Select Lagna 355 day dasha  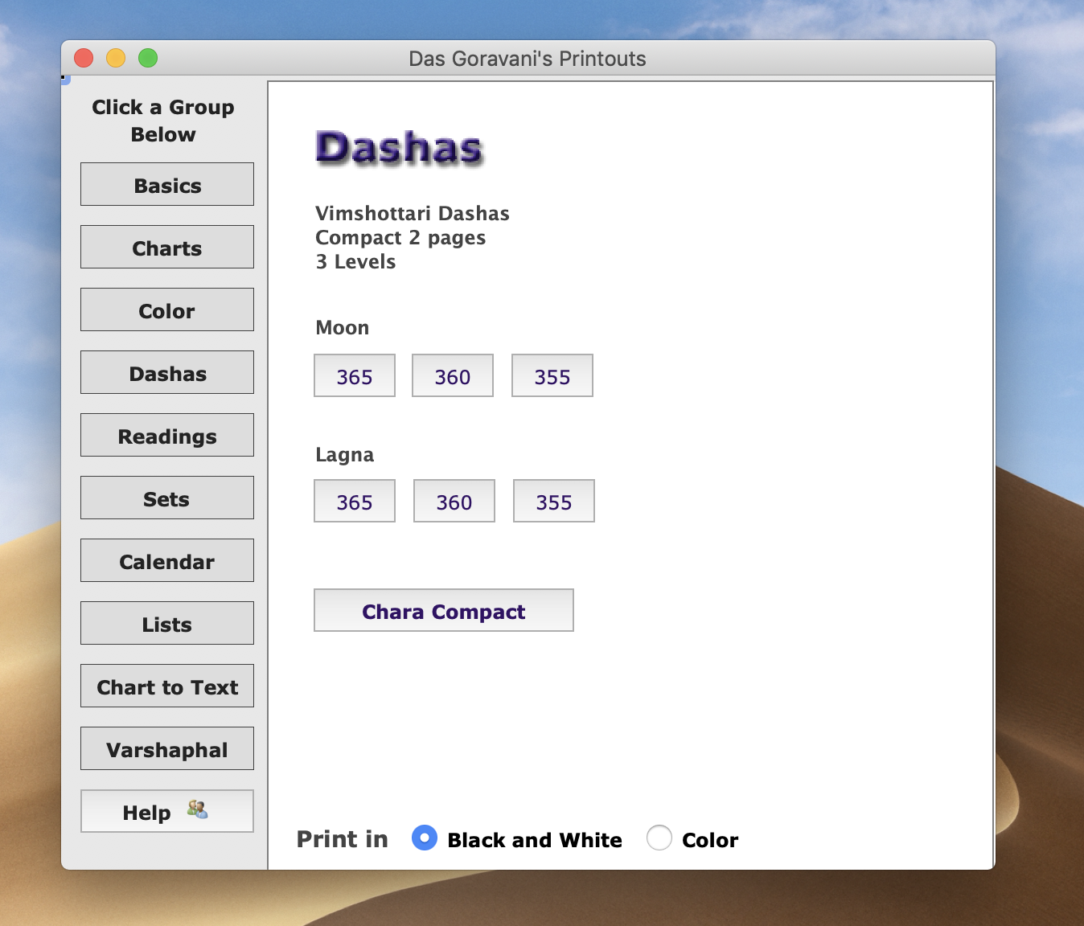click(554, 502)
